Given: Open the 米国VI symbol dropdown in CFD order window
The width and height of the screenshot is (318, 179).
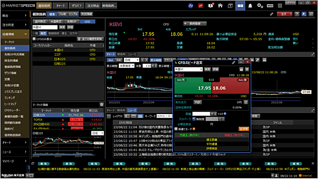Looking at the screenshot, I should click(x=188, y=69).
